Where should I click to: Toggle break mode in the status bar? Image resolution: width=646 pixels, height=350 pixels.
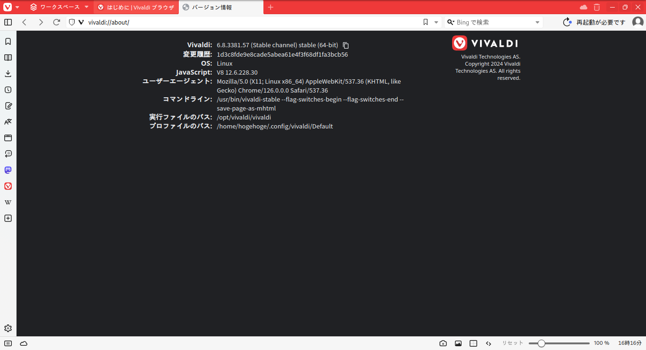point(8,343)
